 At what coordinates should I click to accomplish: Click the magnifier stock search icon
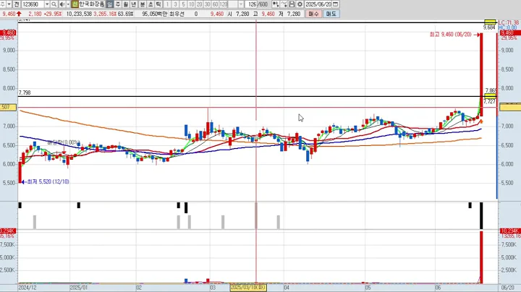tap(54, 4)
